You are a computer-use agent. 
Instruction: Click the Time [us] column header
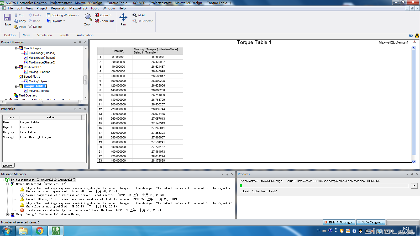pos(118,51)
